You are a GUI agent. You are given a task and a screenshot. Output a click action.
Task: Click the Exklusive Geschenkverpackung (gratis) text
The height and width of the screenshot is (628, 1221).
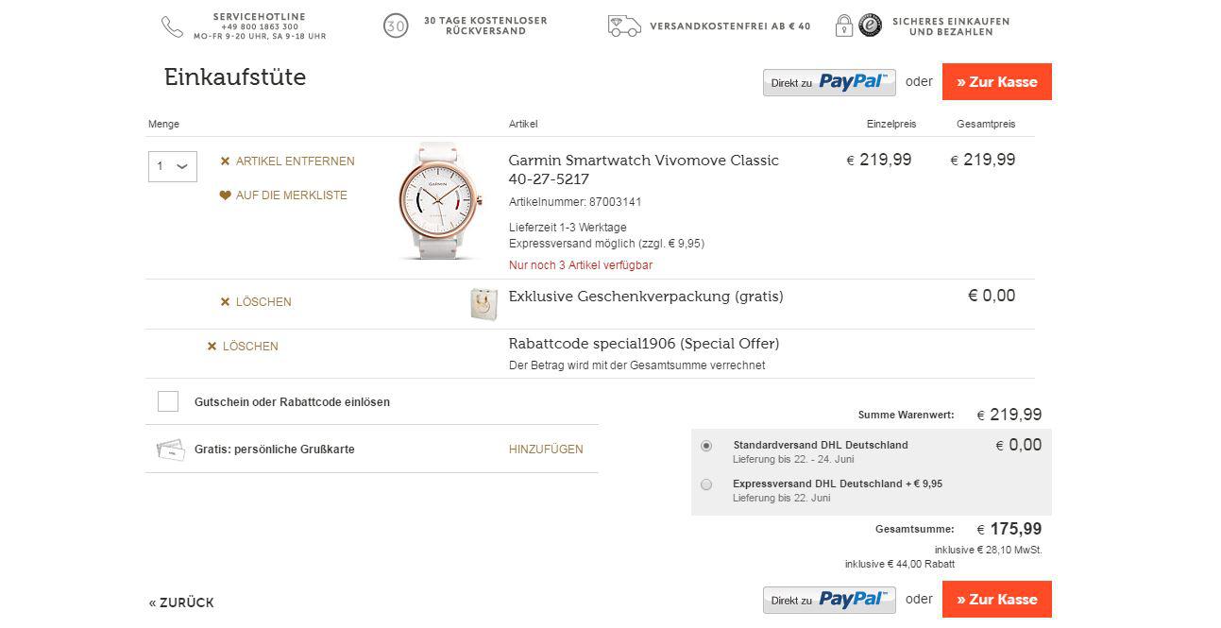pos(646,297)
